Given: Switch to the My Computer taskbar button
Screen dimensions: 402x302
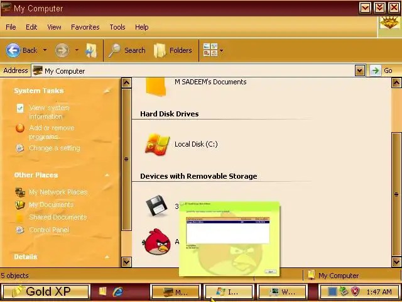Looking at the screenshot, I should pos(176,292).
